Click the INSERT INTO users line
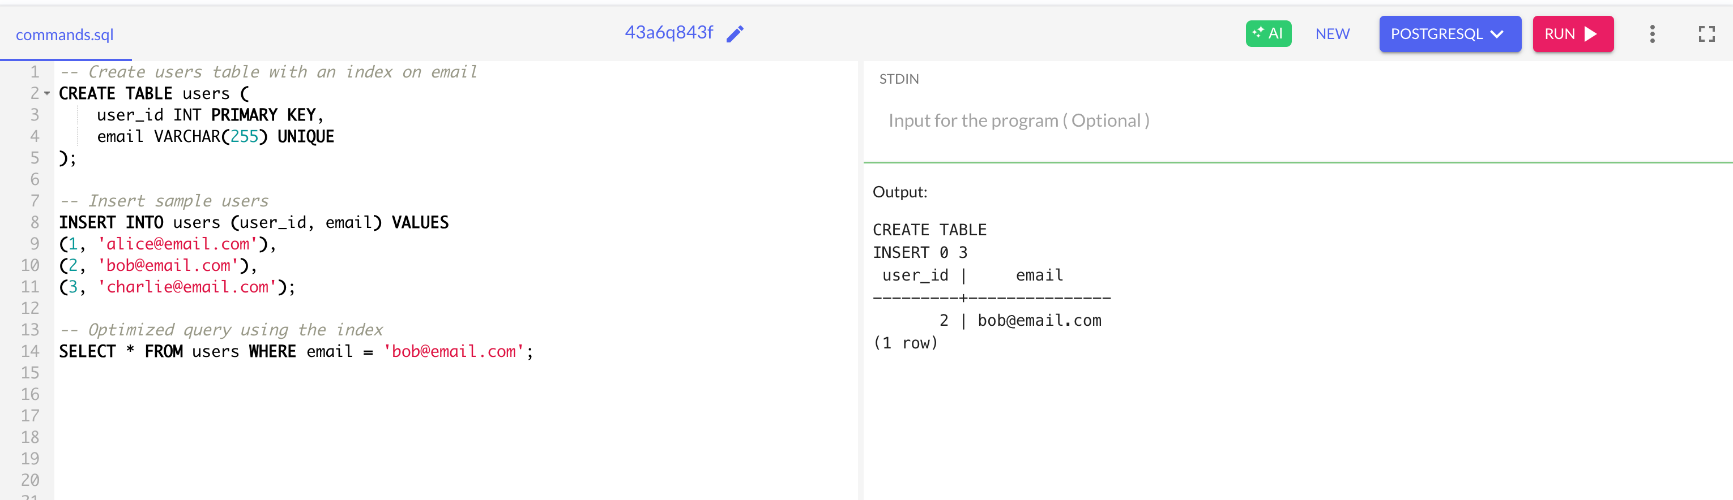Image resolution: width=1733 pixels, height=500 pixels. [x=254, y=222]
